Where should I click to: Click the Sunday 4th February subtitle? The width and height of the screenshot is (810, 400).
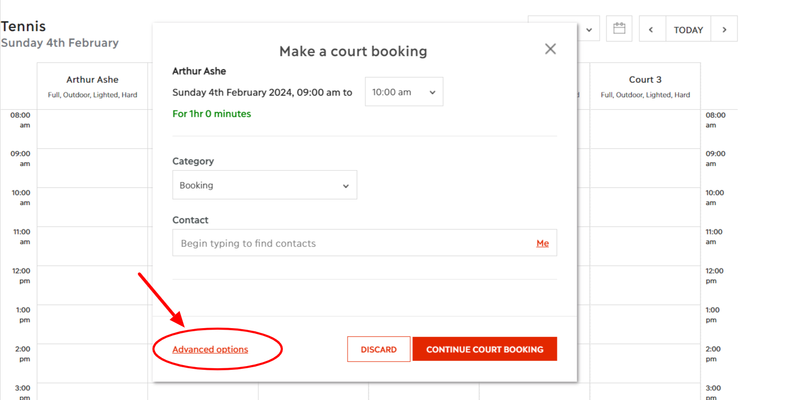[x=59, y=43]
